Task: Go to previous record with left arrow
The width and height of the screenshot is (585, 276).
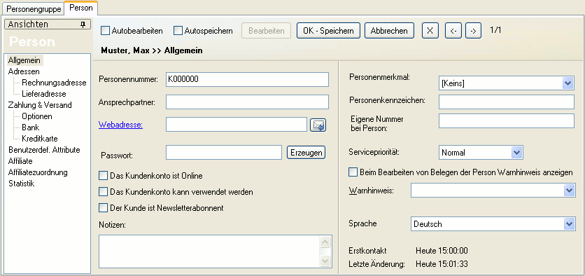Action: pos(453,31)
